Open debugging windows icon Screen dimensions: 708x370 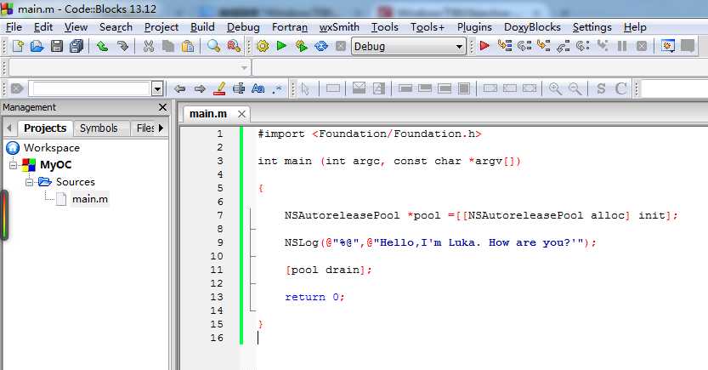coord(668,46)
